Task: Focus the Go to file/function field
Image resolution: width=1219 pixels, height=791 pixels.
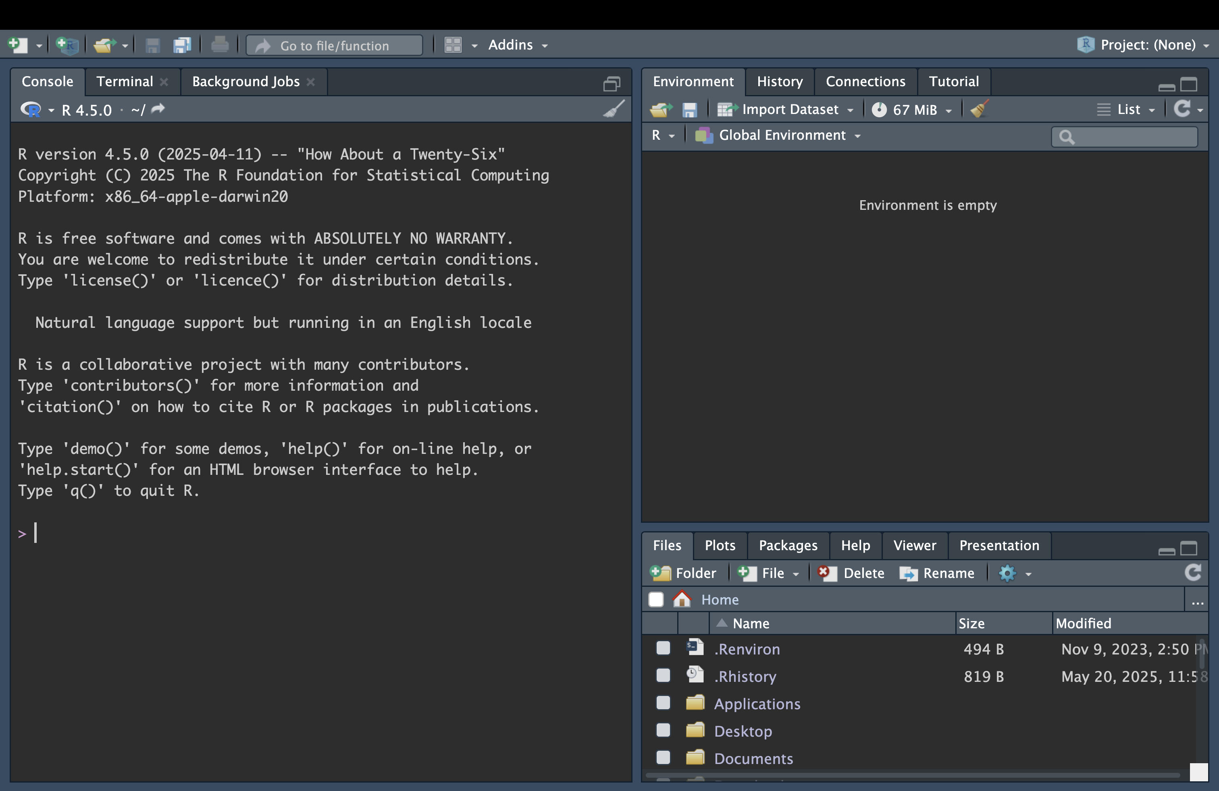Action: tap(335, 45)
